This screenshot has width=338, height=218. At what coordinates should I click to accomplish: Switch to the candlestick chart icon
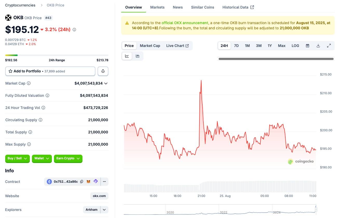click(x=138, y=56)
